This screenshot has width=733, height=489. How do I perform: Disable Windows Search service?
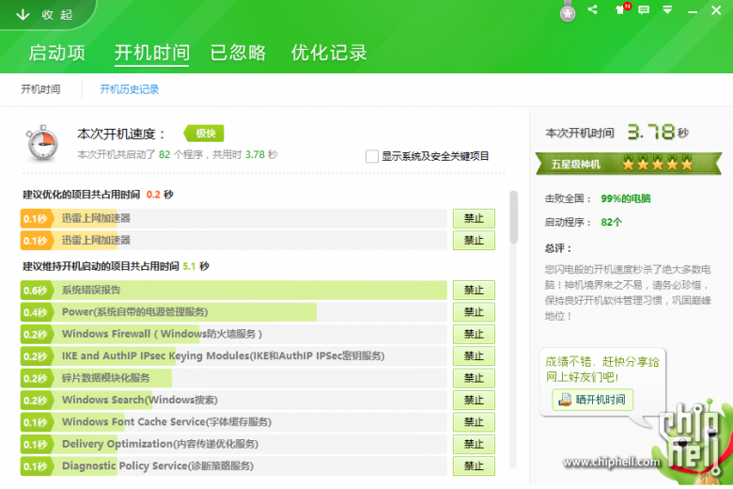point(474,400)
